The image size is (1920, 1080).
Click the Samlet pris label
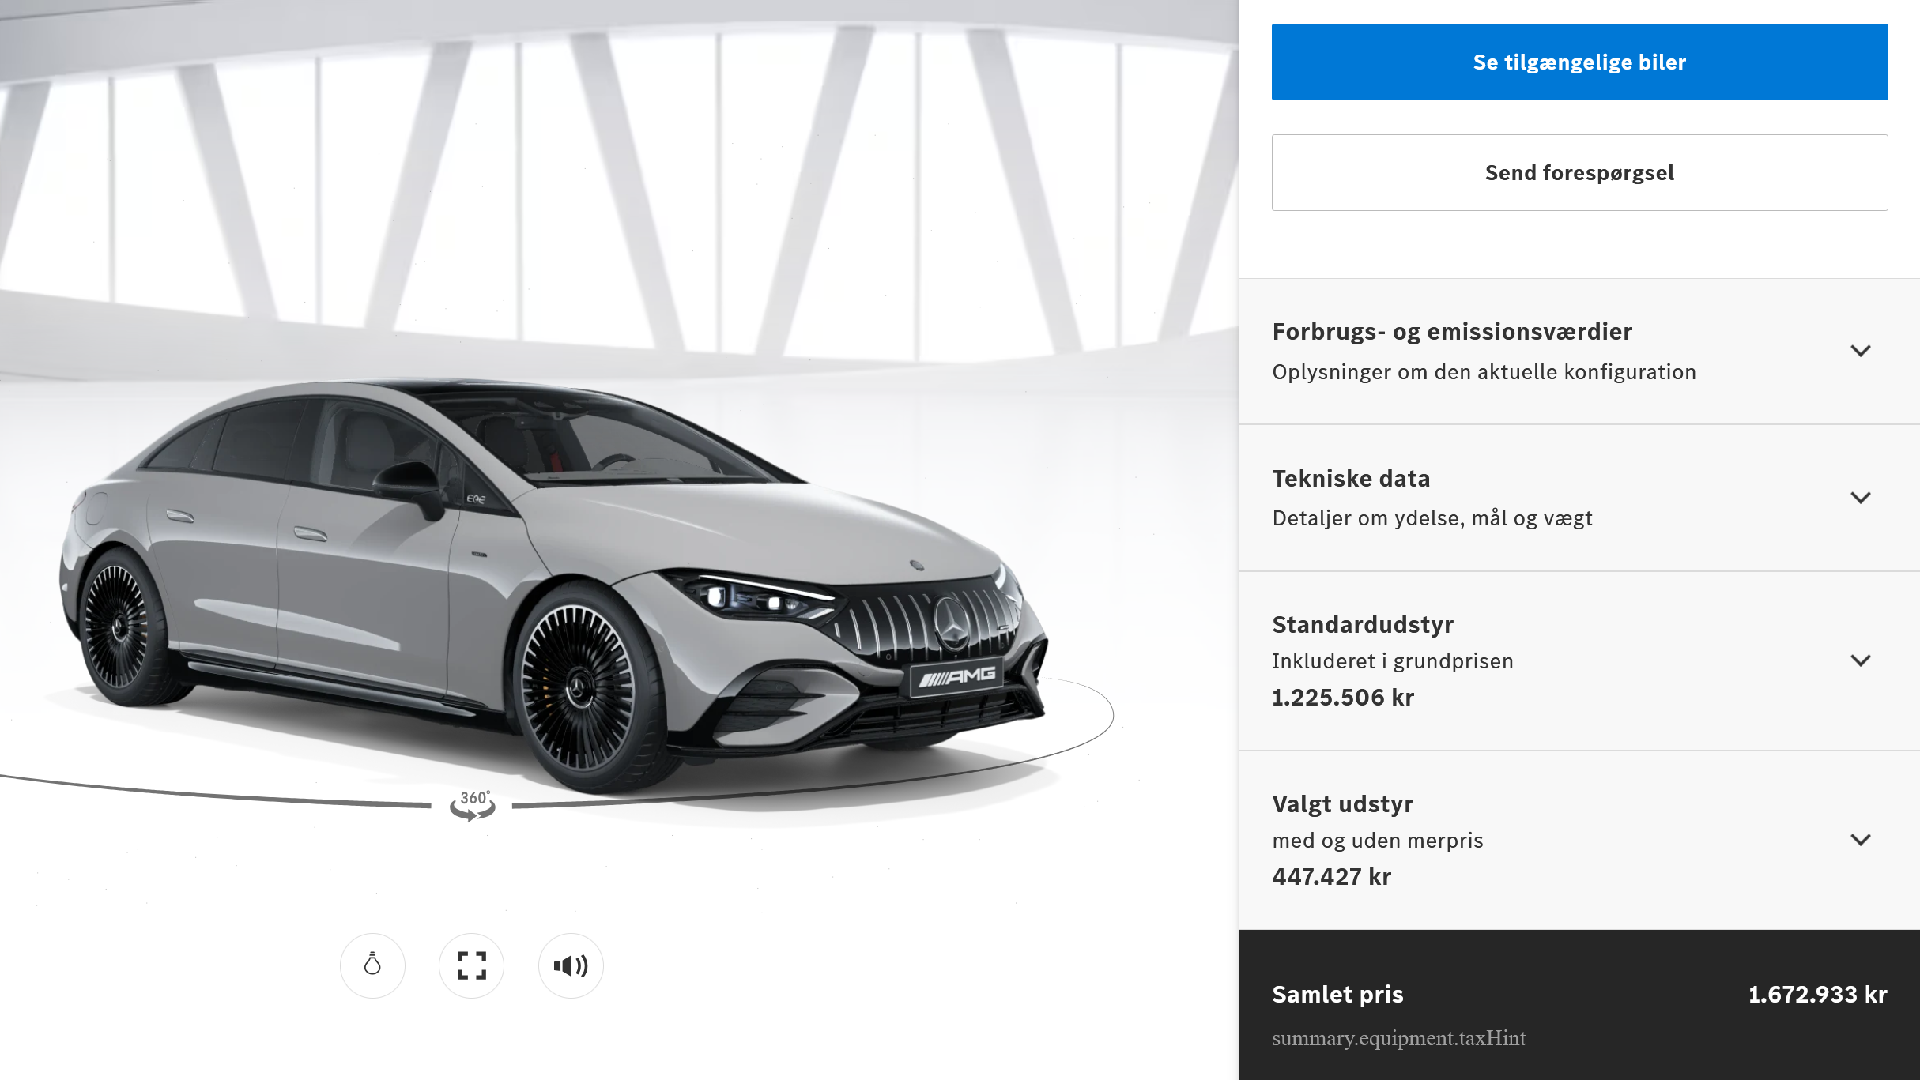coord(1337,994)
